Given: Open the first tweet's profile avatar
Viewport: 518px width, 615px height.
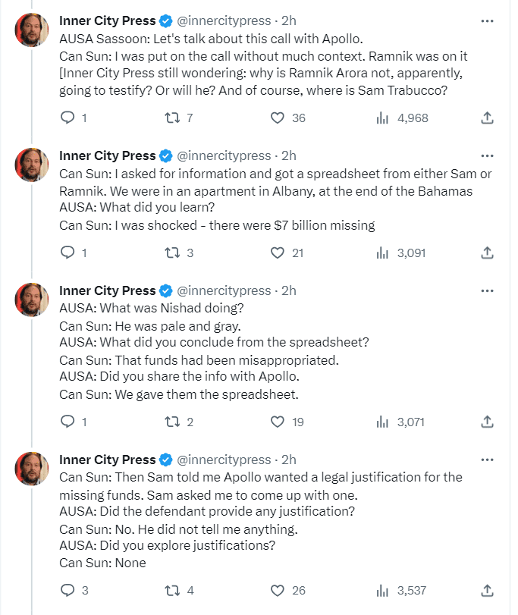Looking at the screenshot, I should tap(33, 30).
